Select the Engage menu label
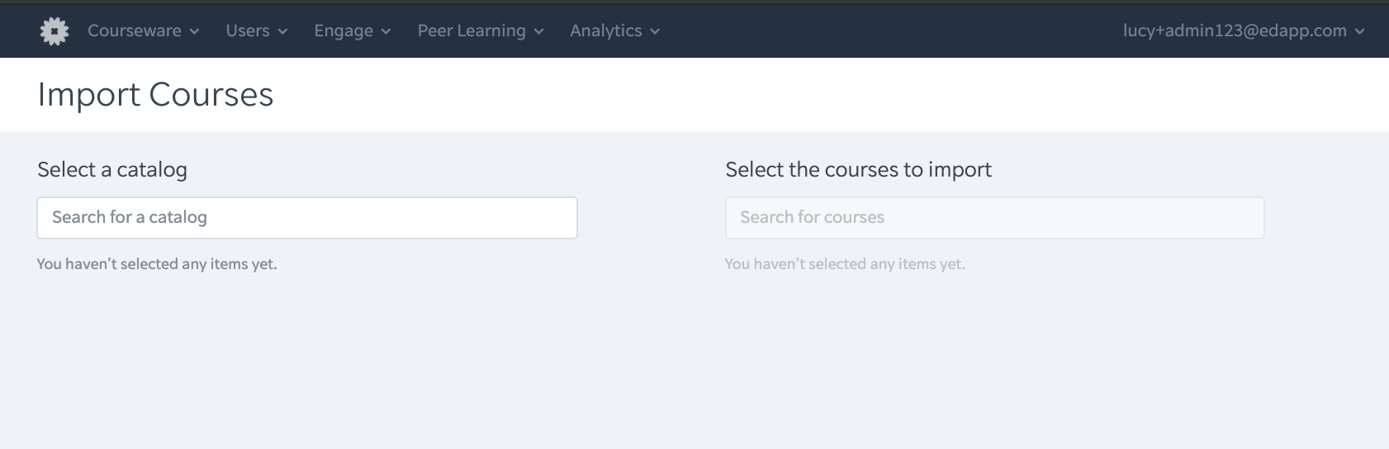 [x=344, y=31]
